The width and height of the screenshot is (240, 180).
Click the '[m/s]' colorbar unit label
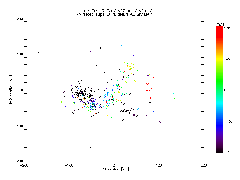(x=220, y=24)
